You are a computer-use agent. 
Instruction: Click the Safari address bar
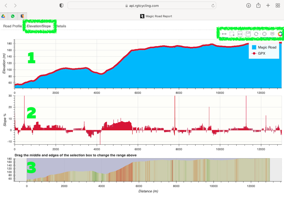pyautogui.click(x=141, y=6)
